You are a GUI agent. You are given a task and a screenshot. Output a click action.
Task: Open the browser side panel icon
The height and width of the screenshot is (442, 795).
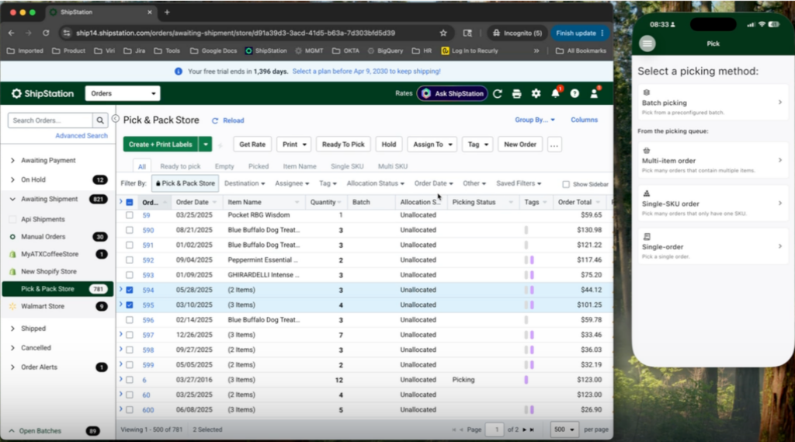pyautogui.click(x=467, y=33)
